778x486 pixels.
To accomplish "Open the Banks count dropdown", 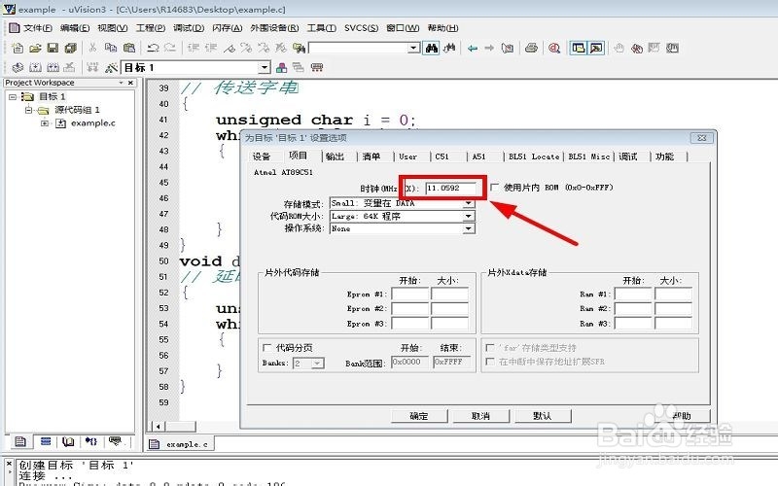I will point(318,364).
